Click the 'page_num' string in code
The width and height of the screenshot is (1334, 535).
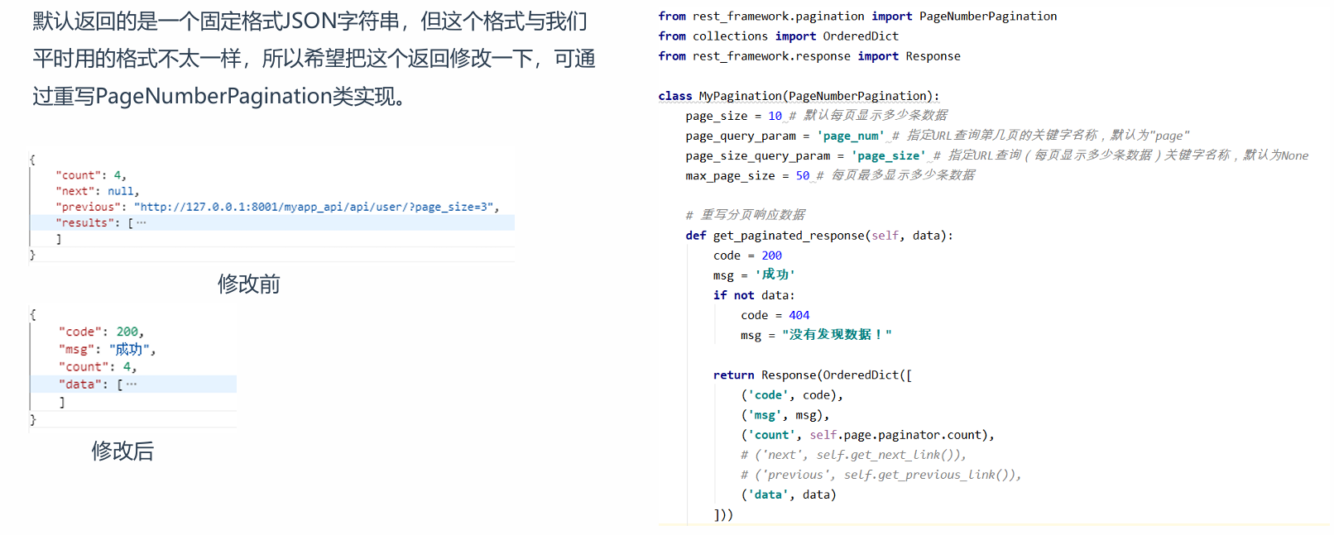[850, 136]
